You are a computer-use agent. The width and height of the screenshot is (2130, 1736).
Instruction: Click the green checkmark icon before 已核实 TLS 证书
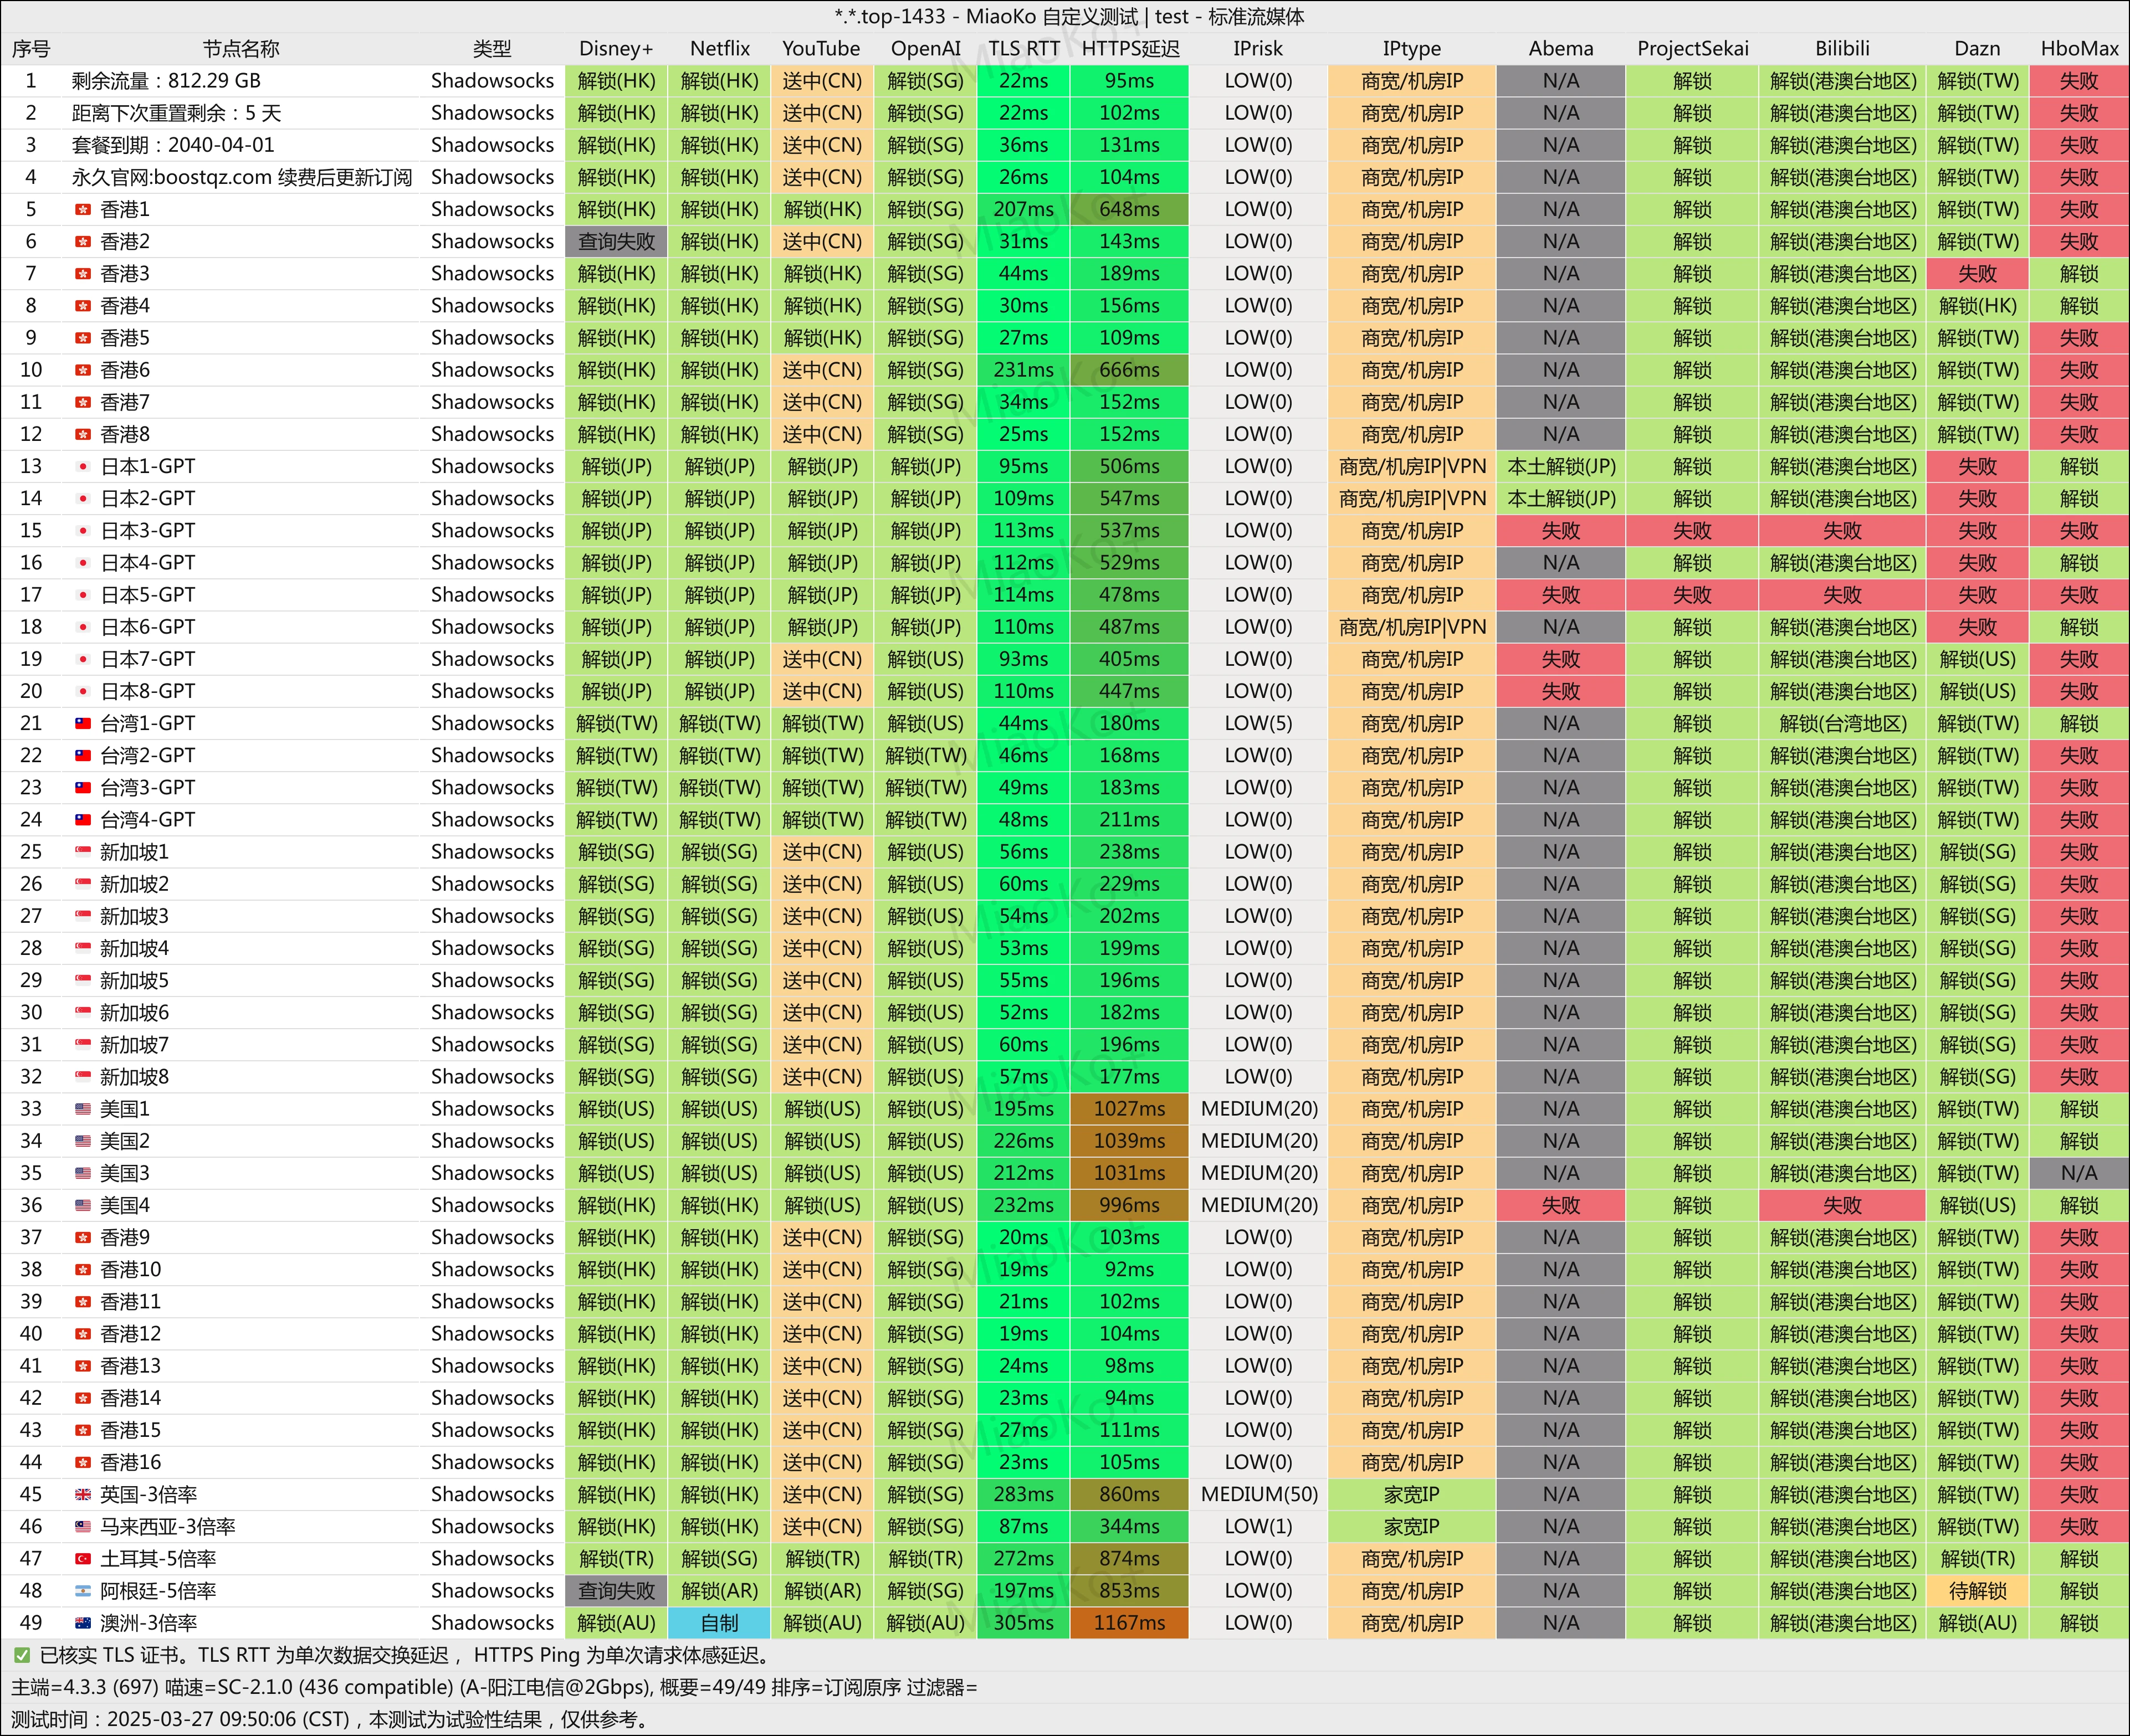21,1655
